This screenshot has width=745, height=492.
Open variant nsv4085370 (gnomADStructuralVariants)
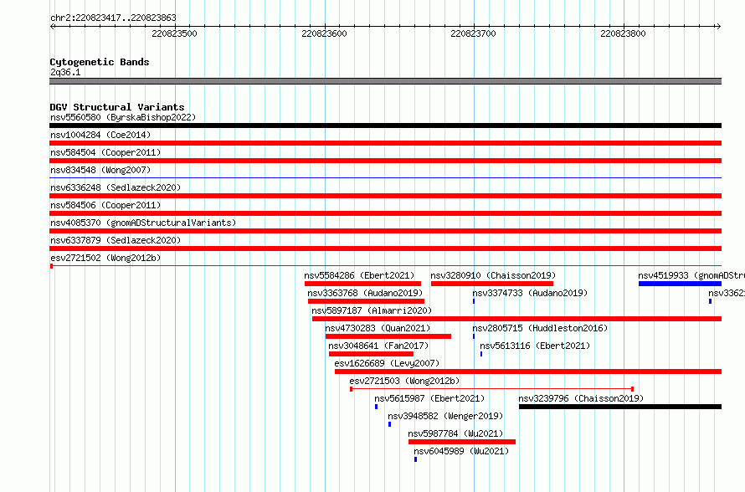pyautogui.click(x=143, y=223)
